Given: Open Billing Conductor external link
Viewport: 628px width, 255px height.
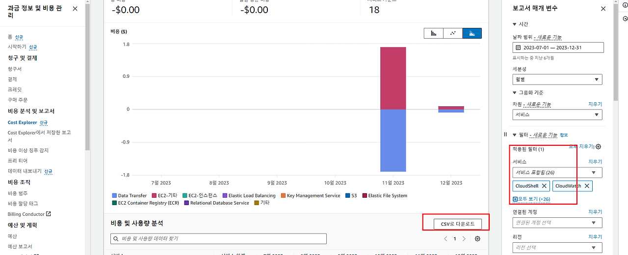Looking at the screenshot, I should (29, 214).
